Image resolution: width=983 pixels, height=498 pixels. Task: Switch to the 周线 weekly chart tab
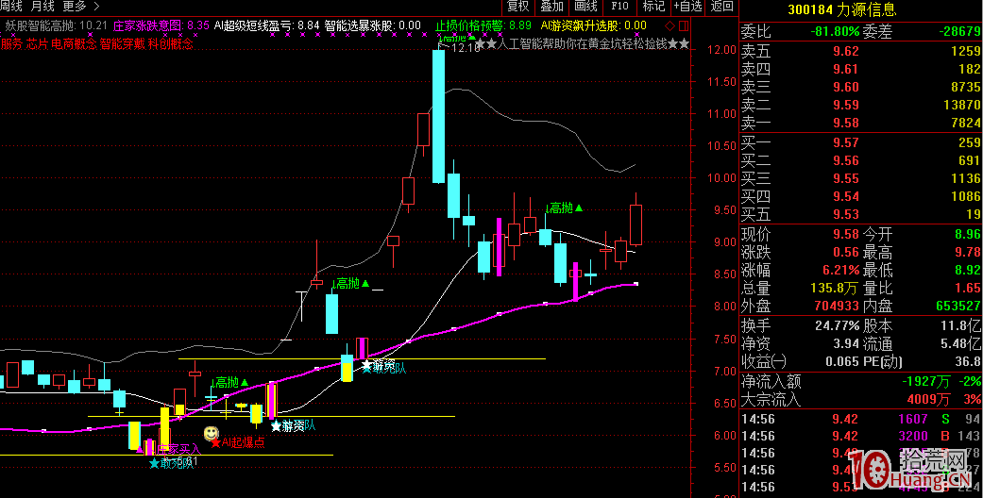coord(11,7)
